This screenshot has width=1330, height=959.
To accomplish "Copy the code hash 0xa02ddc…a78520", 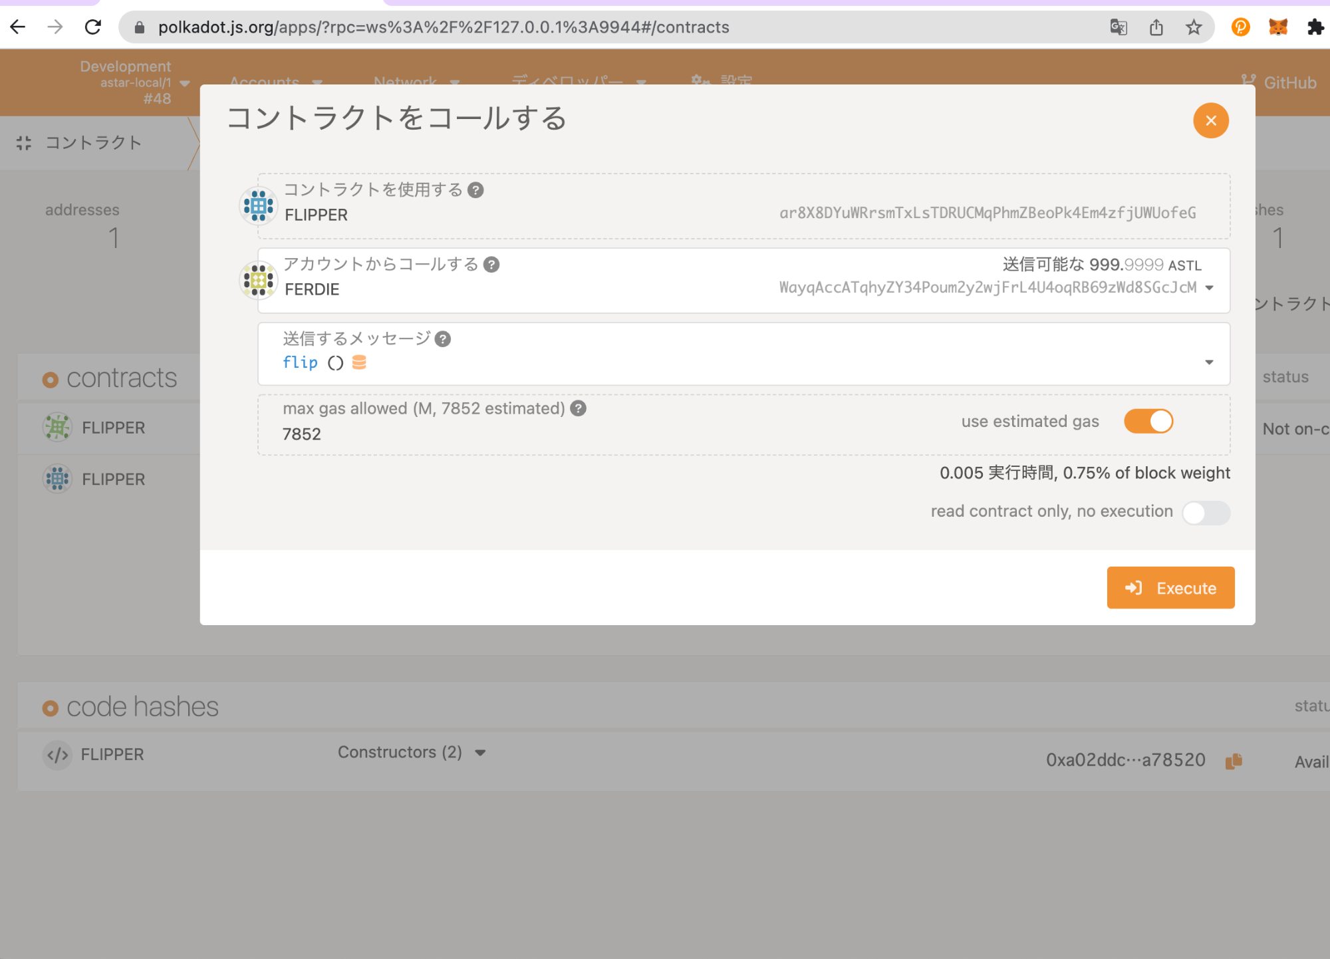I will 1234,761.
